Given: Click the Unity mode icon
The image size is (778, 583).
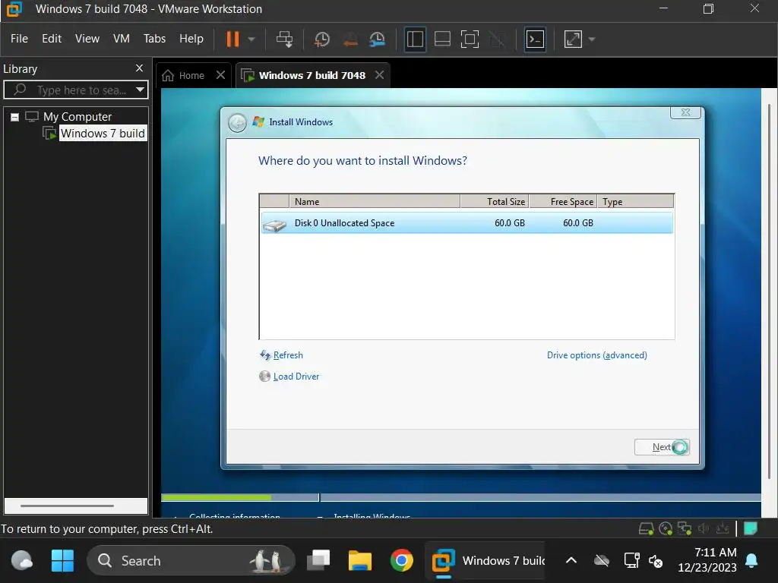Looking at the screenshot, I should coord(497,39).
